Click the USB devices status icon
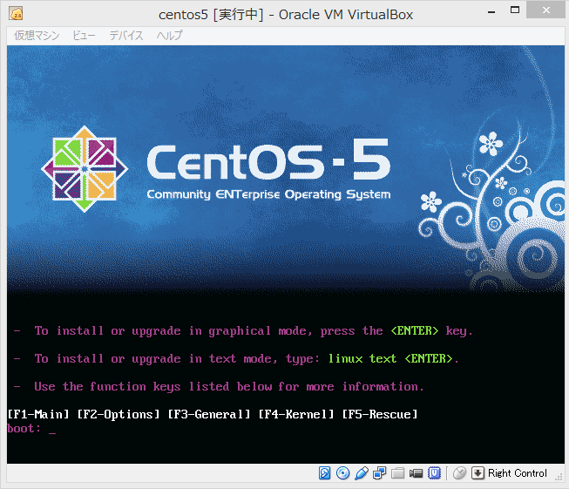This screenshot has width=569, height=489. 362,473
